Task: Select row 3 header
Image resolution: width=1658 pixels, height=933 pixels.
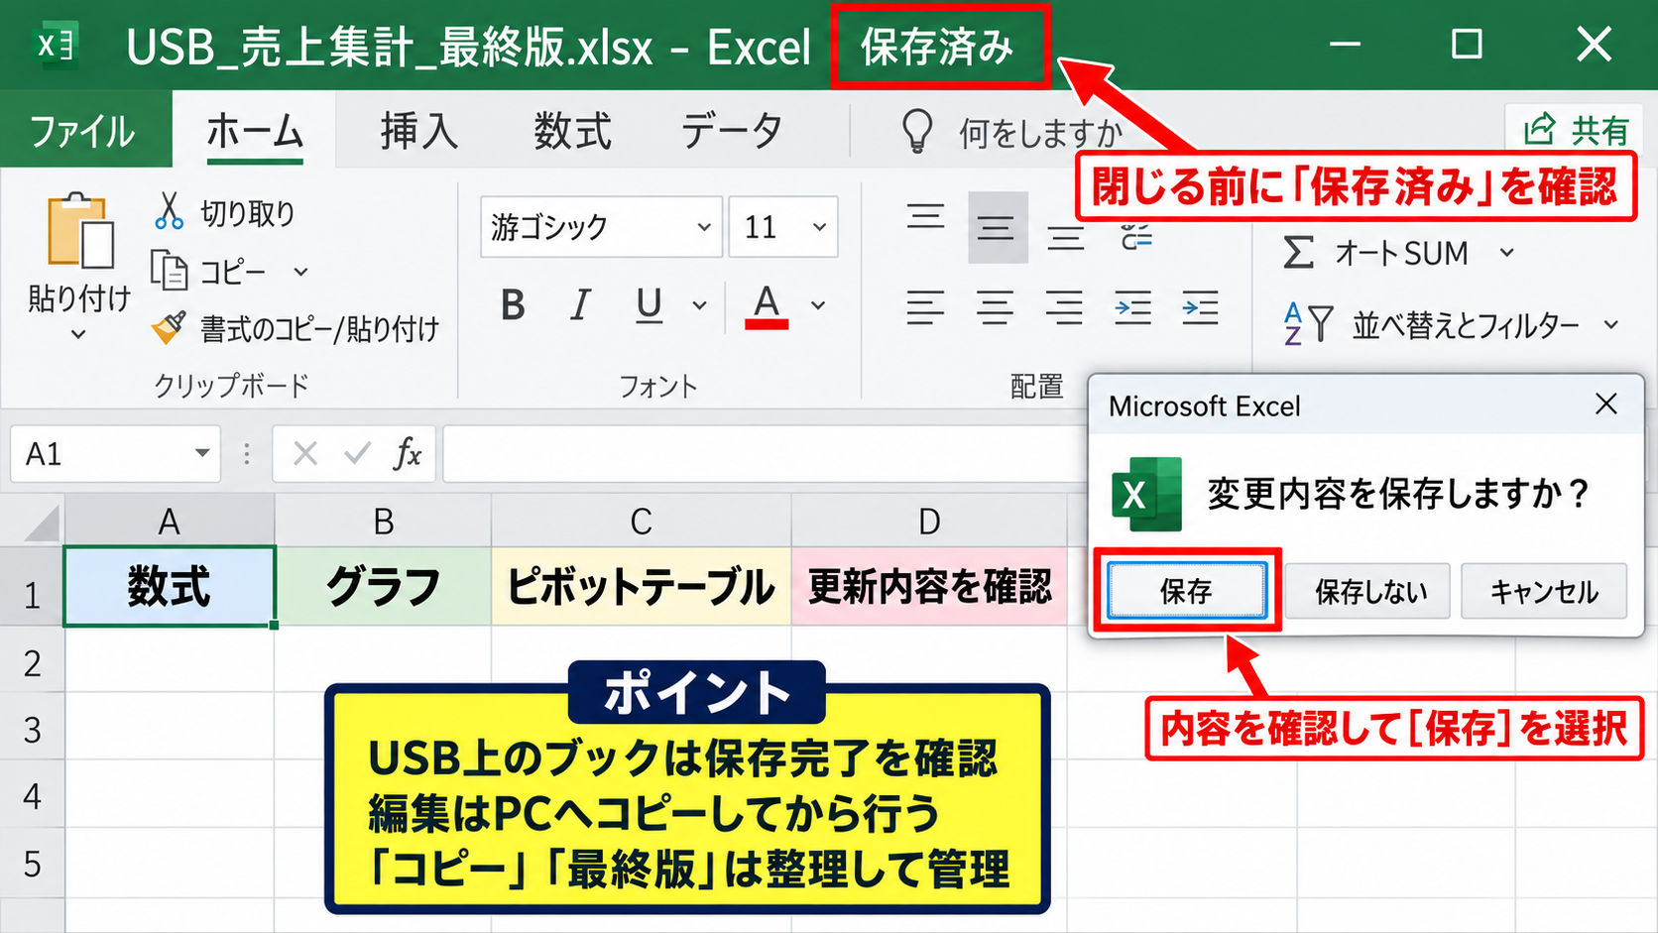Action: 32,729
